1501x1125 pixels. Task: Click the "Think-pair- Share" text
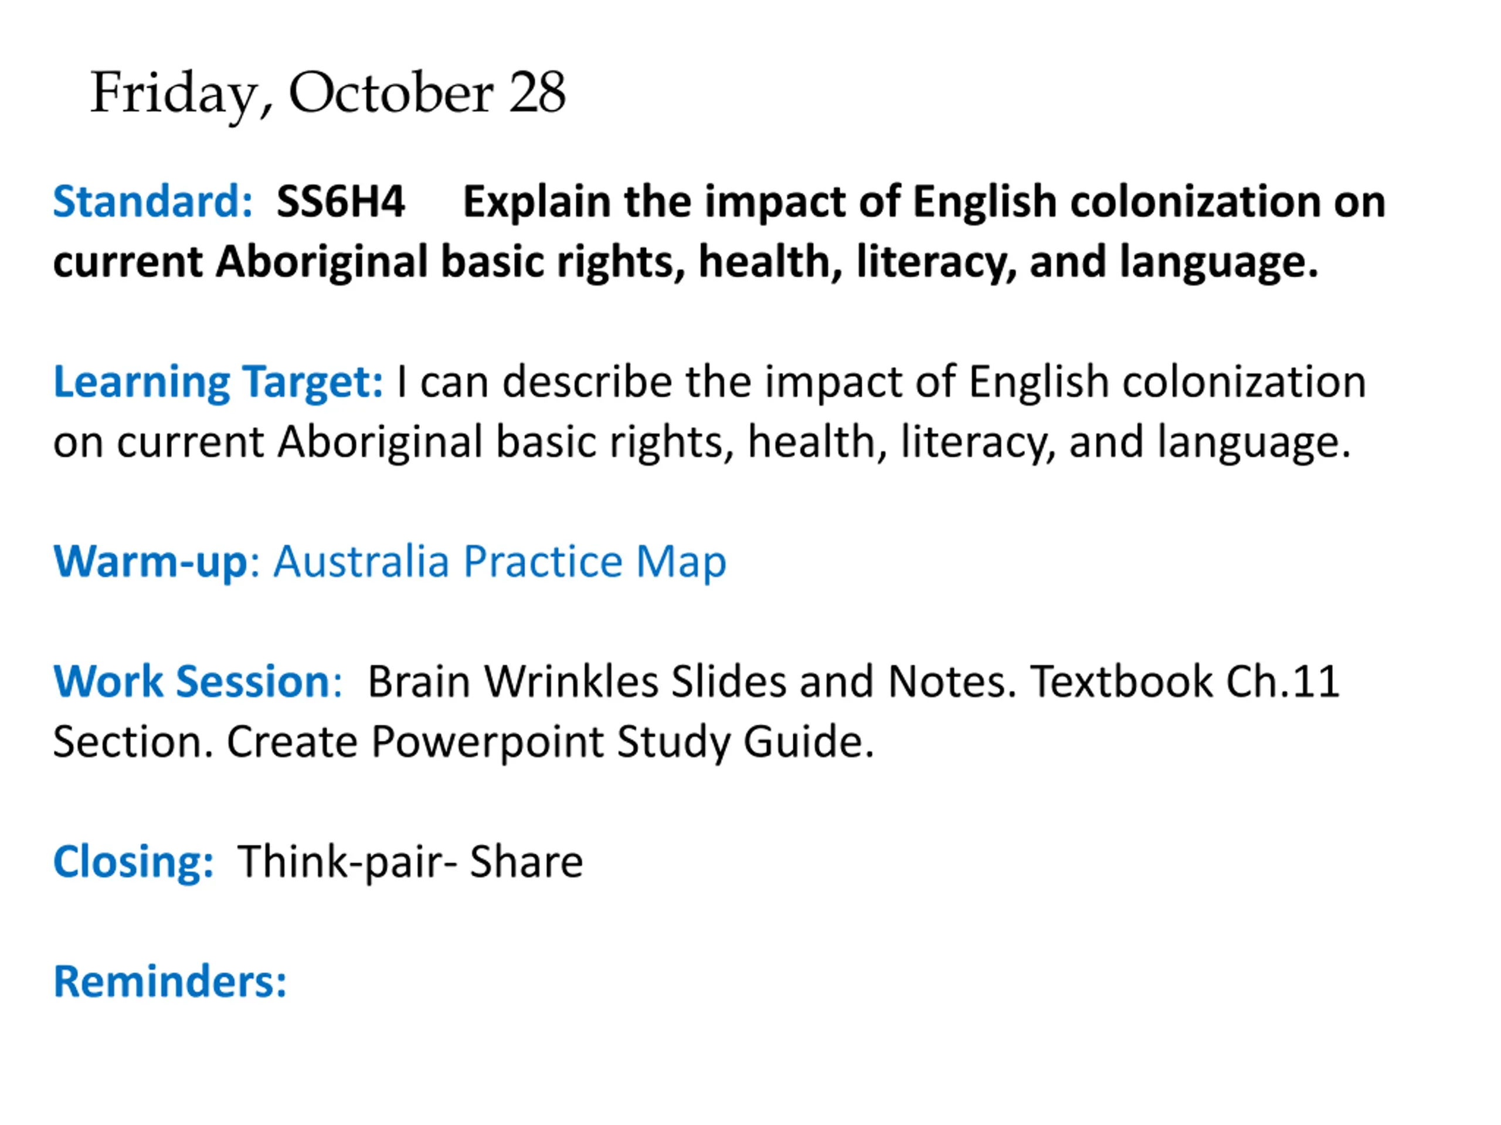[410, 862]
